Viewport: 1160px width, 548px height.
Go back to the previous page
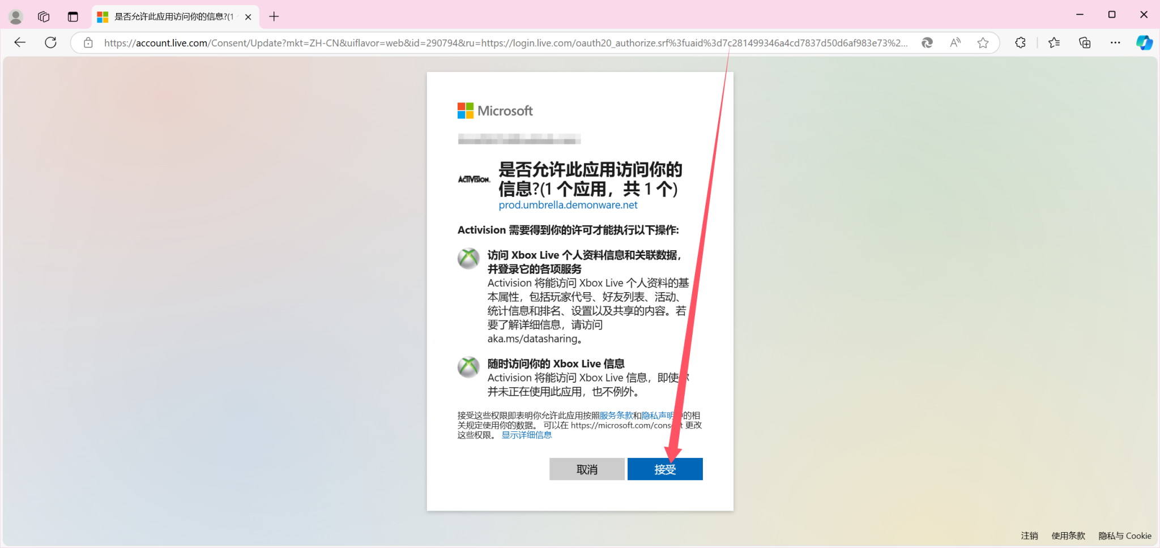tap(20, 42)
